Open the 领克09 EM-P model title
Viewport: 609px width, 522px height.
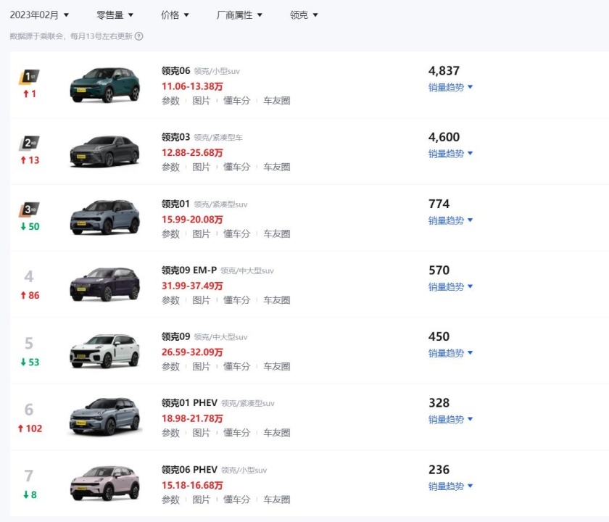coord(189,270)
